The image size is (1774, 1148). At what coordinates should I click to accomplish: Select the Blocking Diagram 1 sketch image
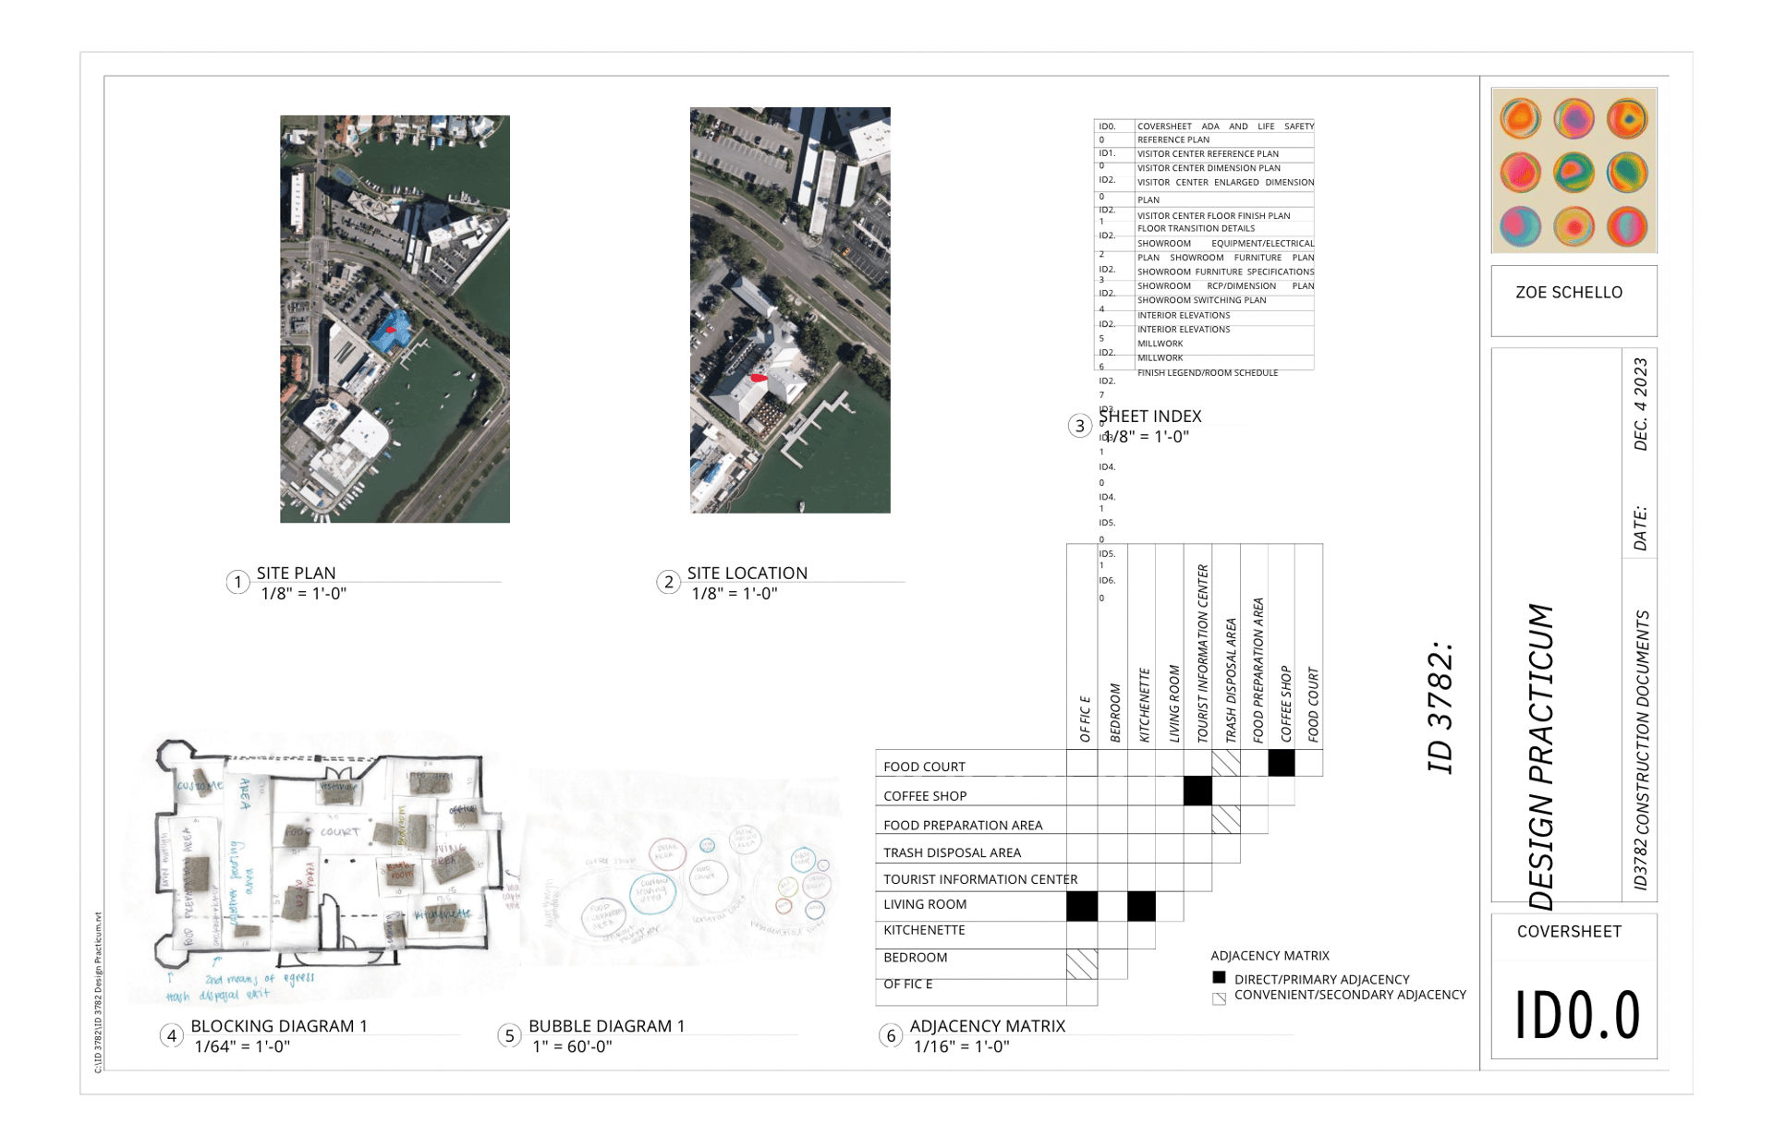pos(328,864)
